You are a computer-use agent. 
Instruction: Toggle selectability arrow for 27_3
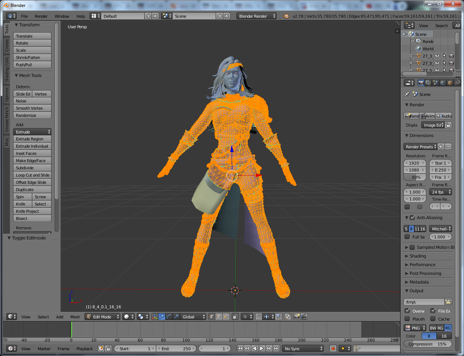point(444,56)
